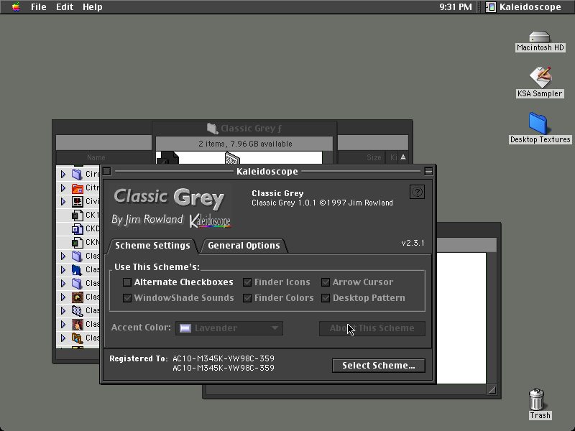Click the 'Classic Grey 1.0.1 ©1997 Jim Rowland' text

[x=322, y=203]
